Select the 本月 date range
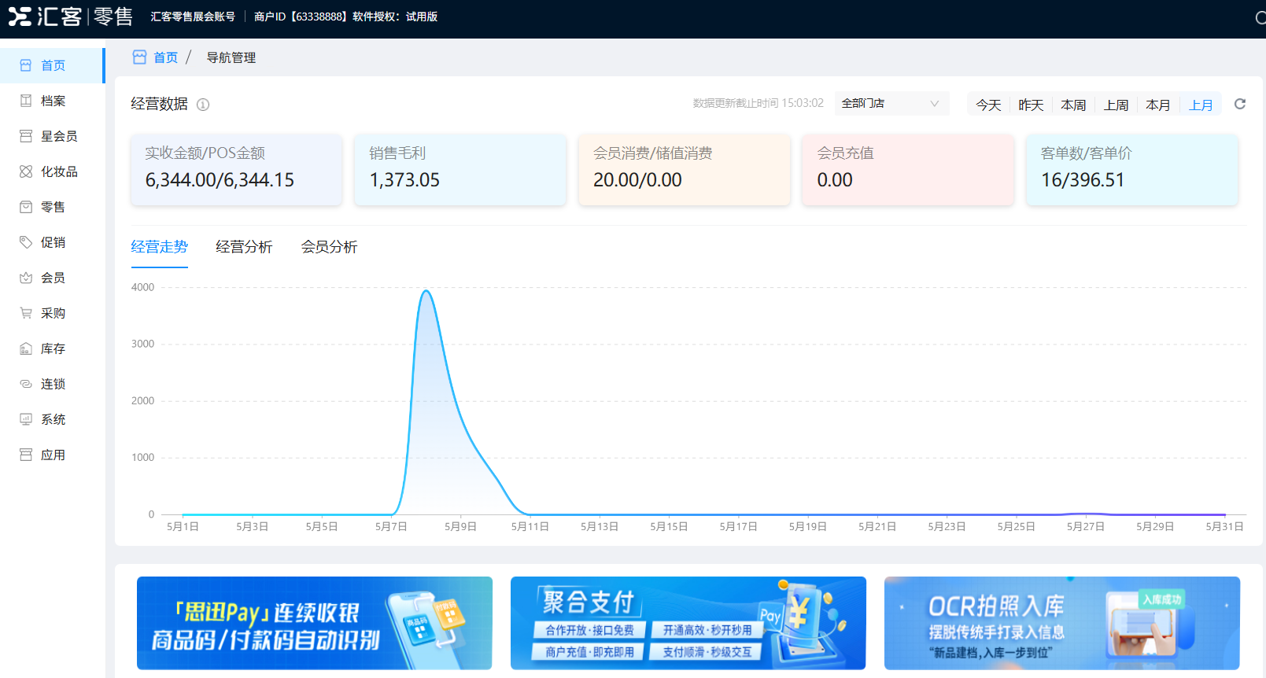This screenshot has height=678, width=1266. point(1158,105)
